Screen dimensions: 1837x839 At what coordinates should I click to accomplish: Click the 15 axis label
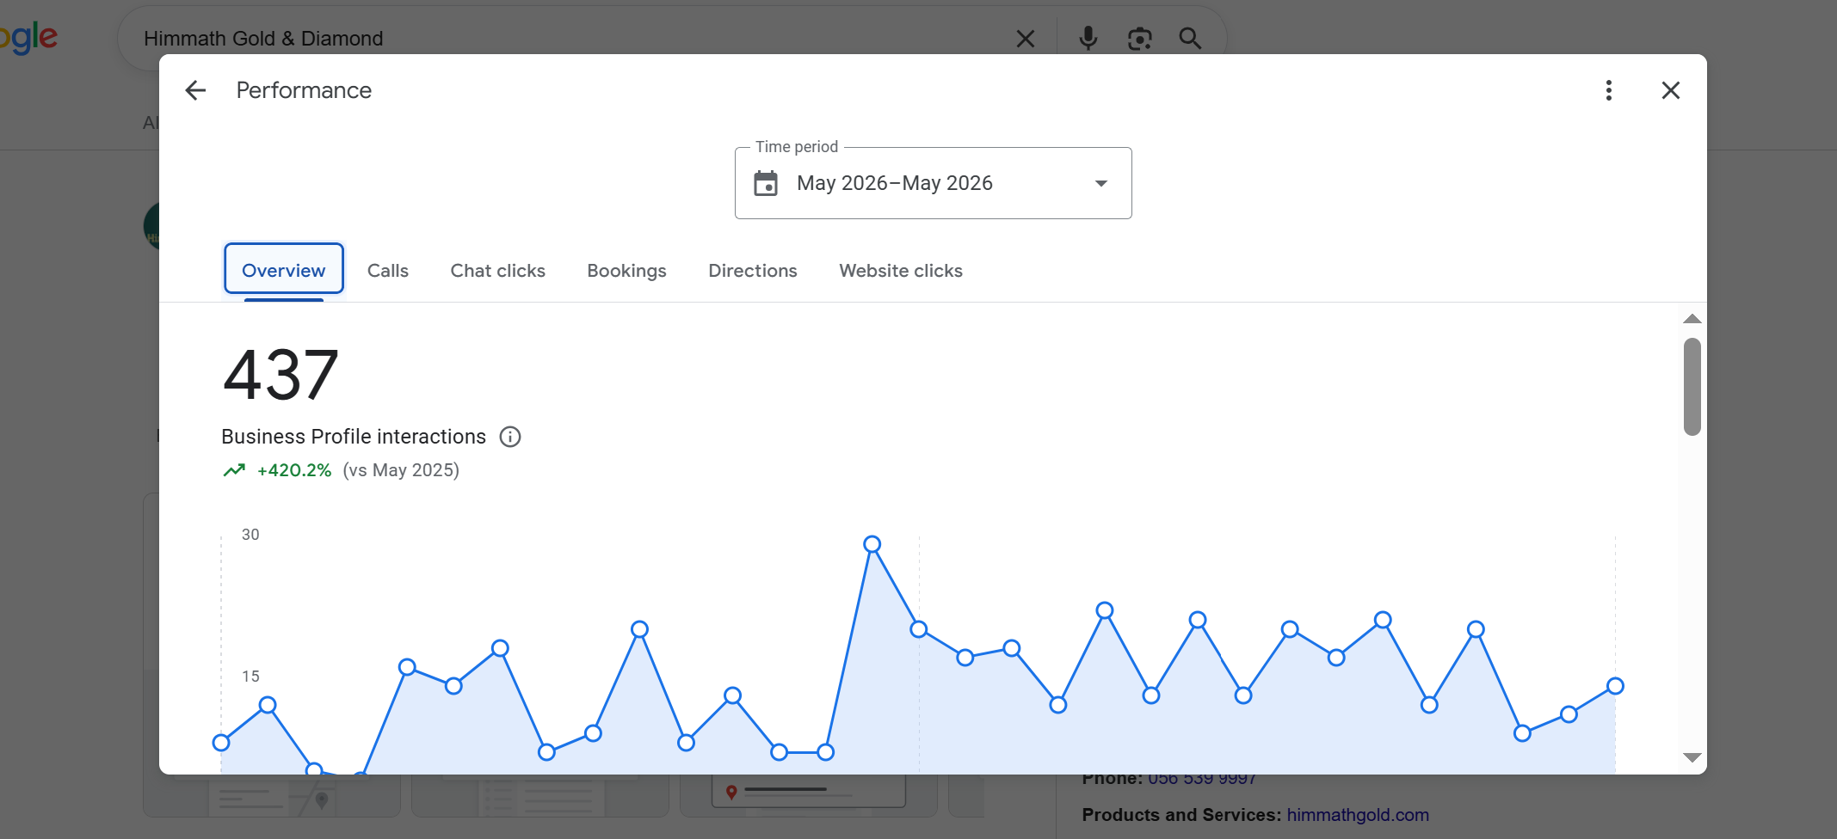point(250,677)
